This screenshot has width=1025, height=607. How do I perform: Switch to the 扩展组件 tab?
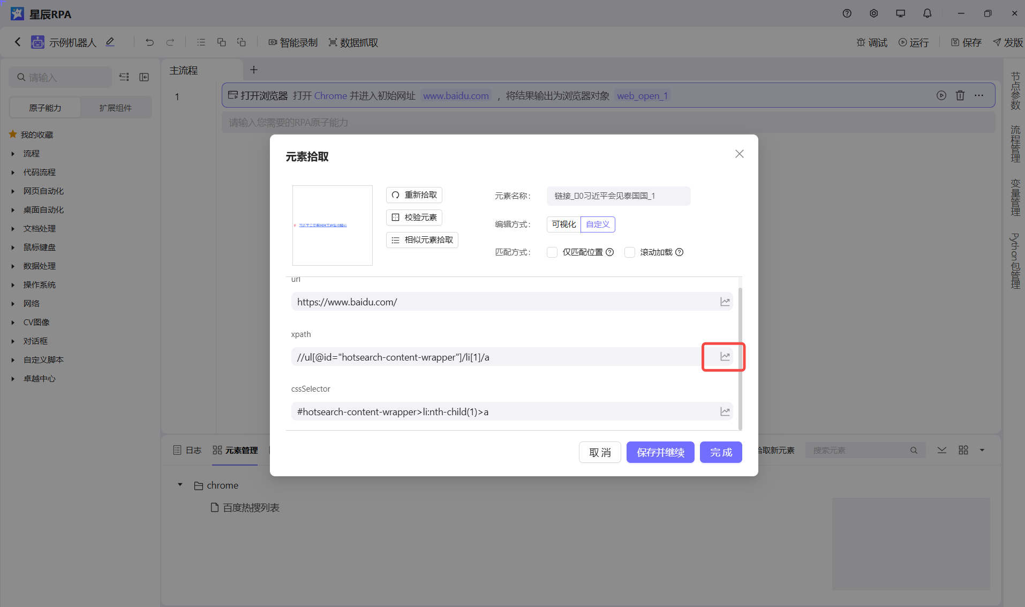pyautogui.click(x=115, y=108)
